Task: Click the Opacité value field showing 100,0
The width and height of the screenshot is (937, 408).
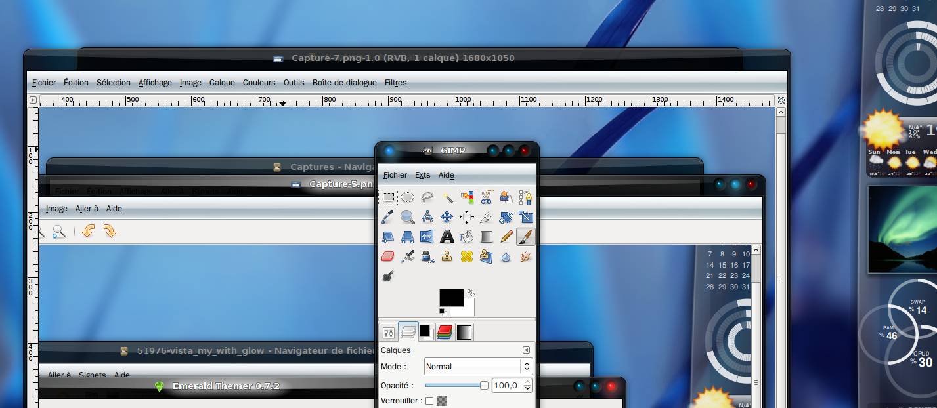Action: pyautogui.click(x=507, y=386)
